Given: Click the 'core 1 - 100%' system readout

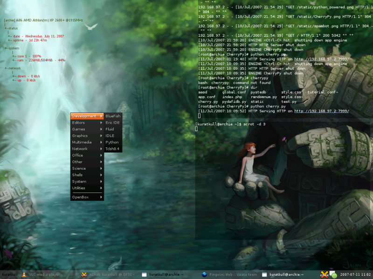Looking at the screenshot, I should click(29, 56).
